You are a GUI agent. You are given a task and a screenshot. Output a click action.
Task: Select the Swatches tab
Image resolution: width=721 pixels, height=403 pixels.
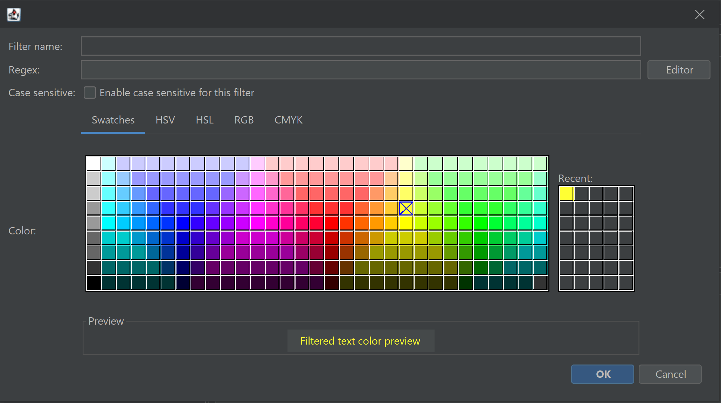[113, 120]
